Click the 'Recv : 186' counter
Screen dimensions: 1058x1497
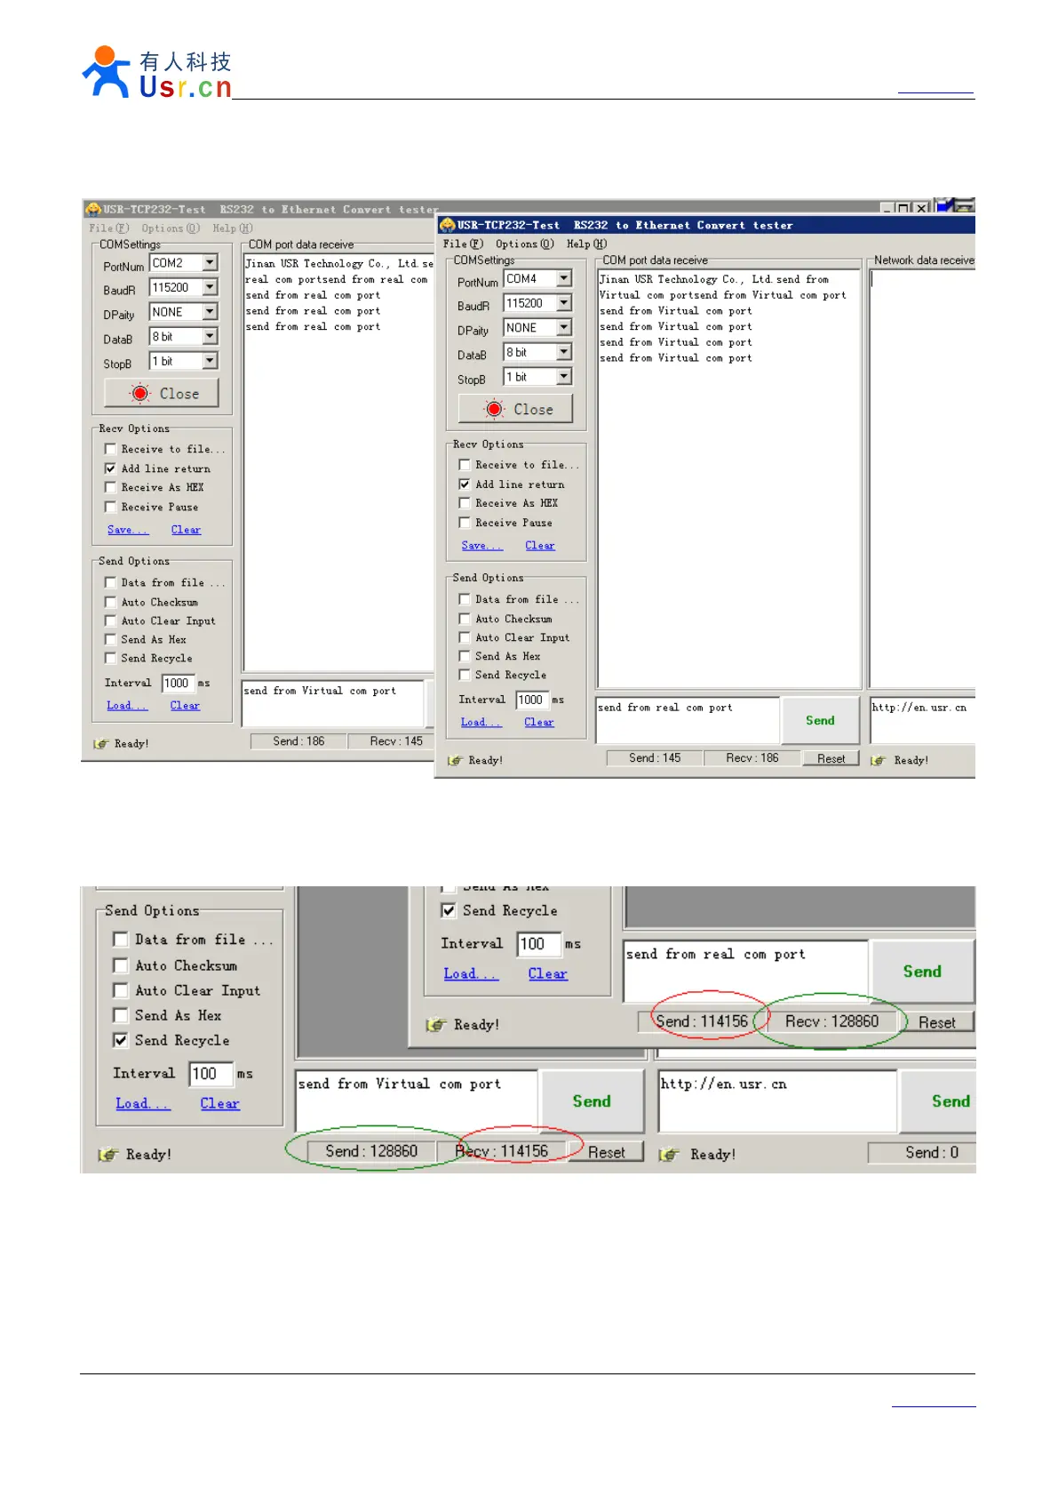(x=752, y=757)
